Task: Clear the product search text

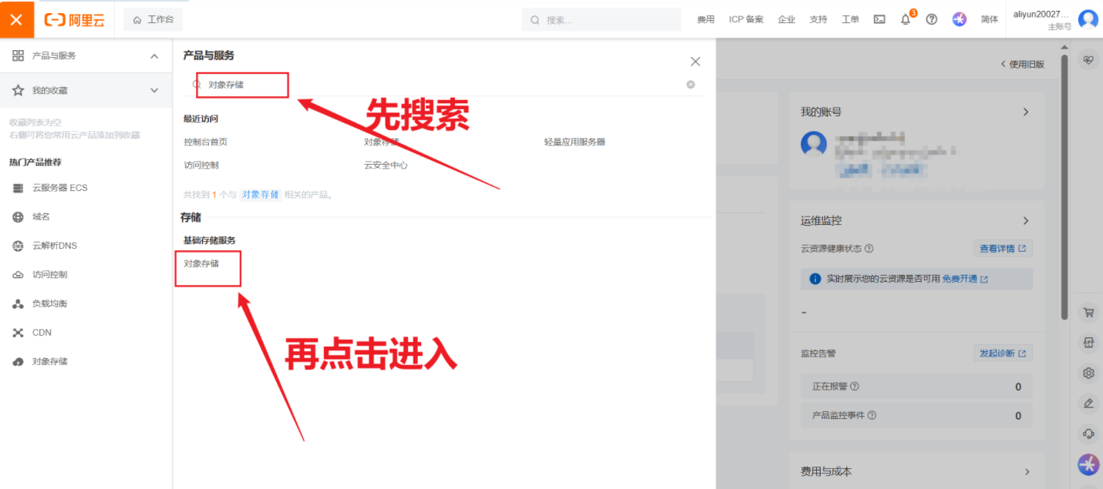Action: point(690,85)
